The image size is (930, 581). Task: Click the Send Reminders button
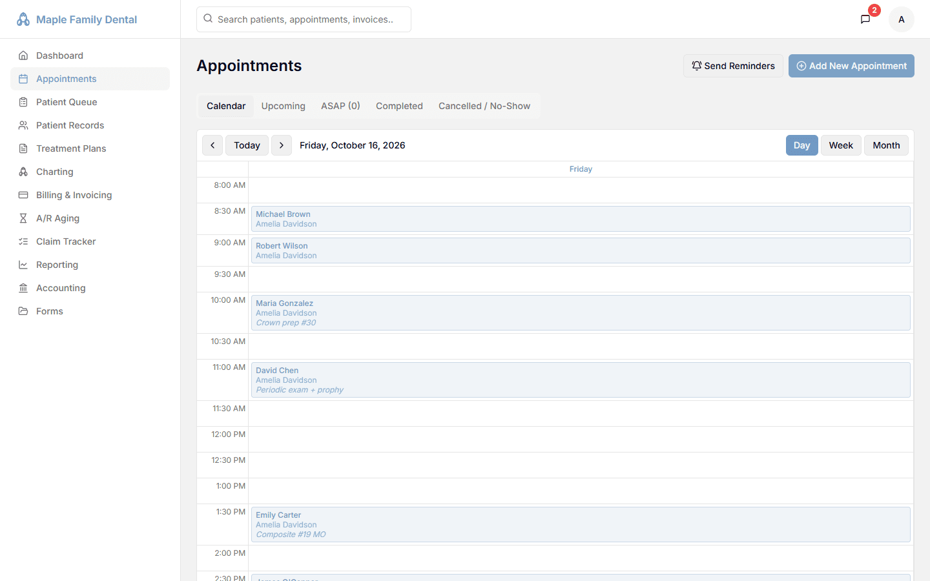733,66
